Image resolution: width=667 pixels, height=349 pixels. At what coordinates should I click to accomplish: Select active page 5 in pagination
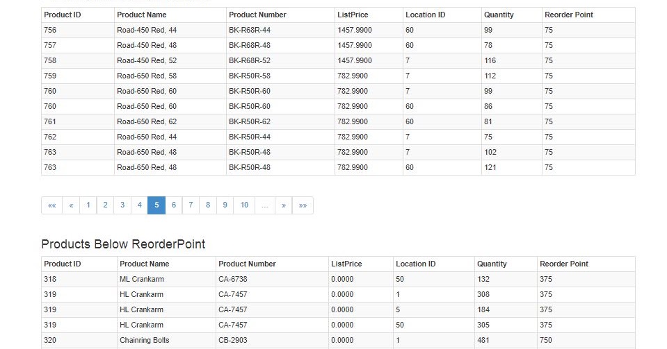pyautogui.click(x=156, y=205)
